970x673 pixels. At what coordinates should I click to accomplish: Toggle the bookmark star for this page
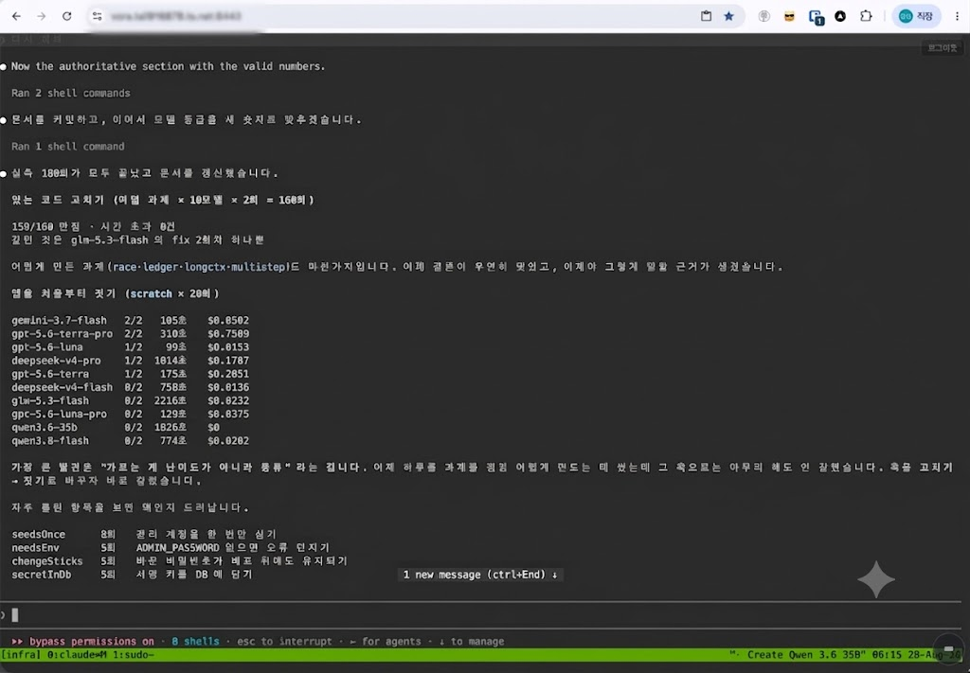728,16
